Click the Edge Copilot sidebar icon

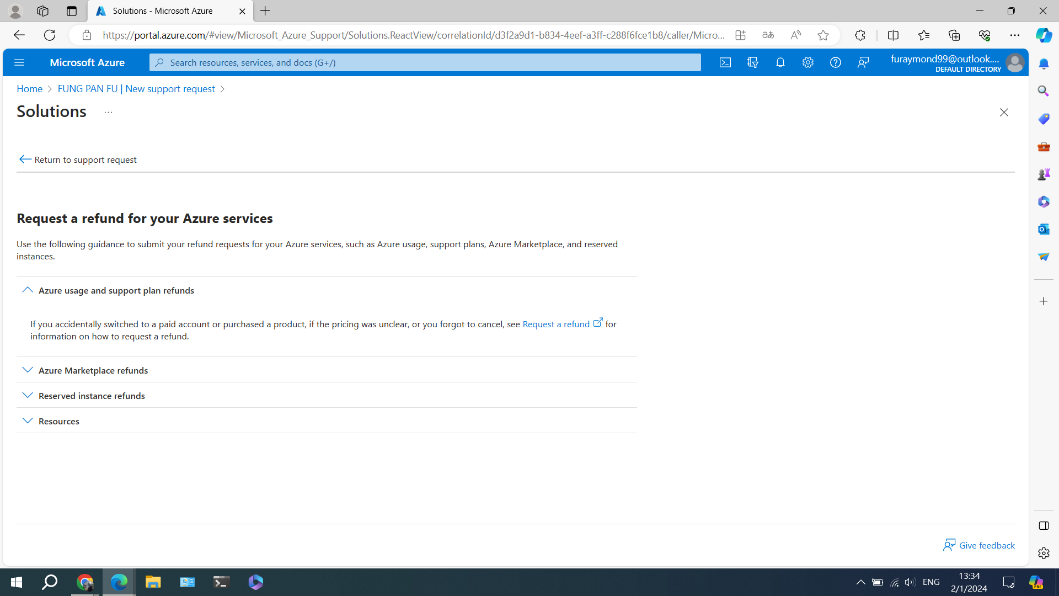[1044, 35]
